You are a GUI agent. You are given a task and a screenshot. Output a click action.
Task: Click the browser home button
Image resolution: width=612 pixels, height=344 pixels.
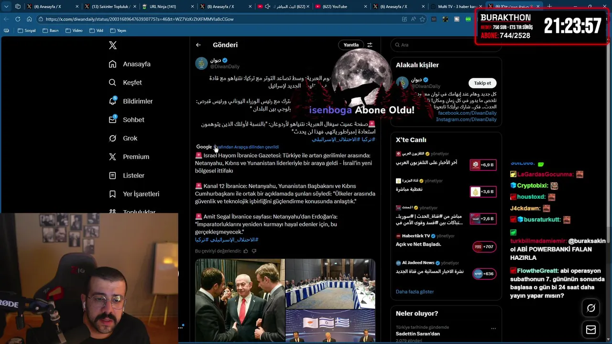[29, 19]
